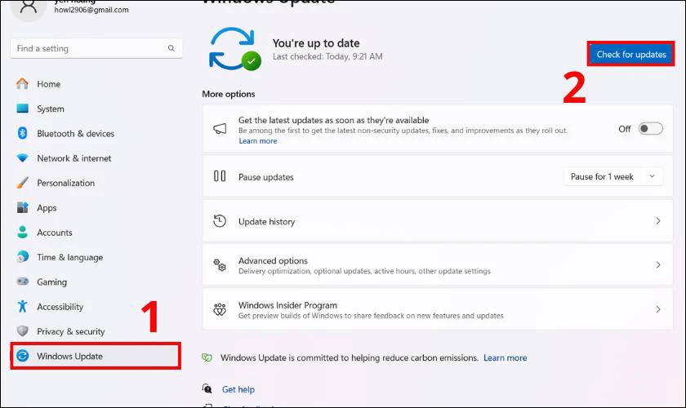Click the Time & language globe icon

[22, 257]
